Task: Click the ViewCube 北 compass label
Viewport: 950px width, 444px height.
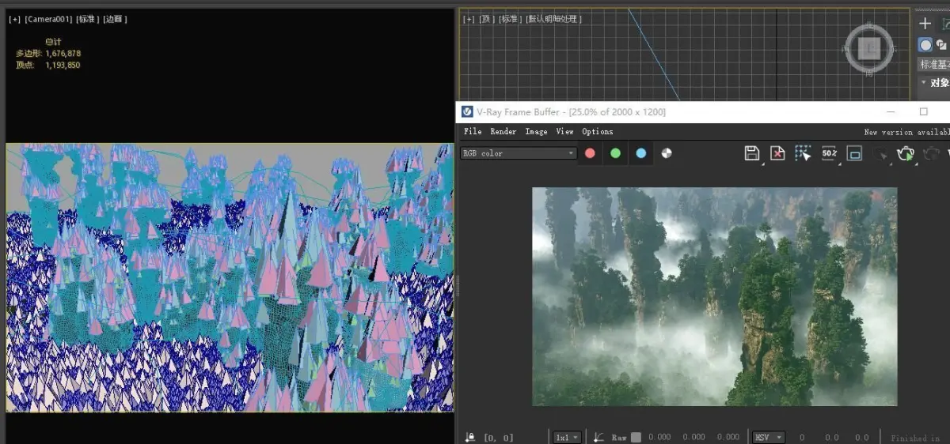Action: click(x=869, y=24)
